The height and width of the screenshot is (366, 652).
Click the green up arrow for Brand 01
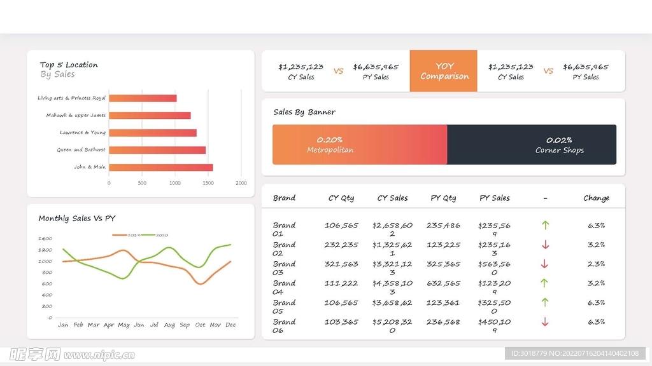(545, 225)
